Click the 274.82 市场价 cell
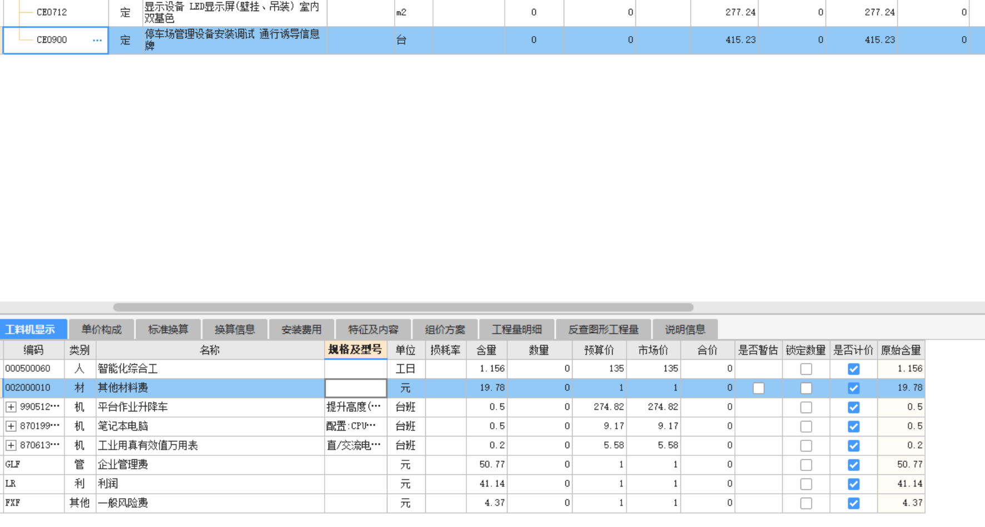985x527 pixels. click(x=654, y=407)
